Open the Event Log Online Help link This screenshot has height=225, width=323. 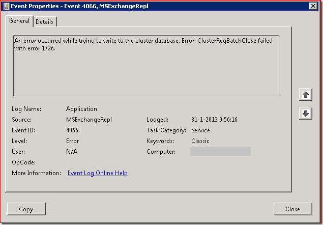(98, 173)
